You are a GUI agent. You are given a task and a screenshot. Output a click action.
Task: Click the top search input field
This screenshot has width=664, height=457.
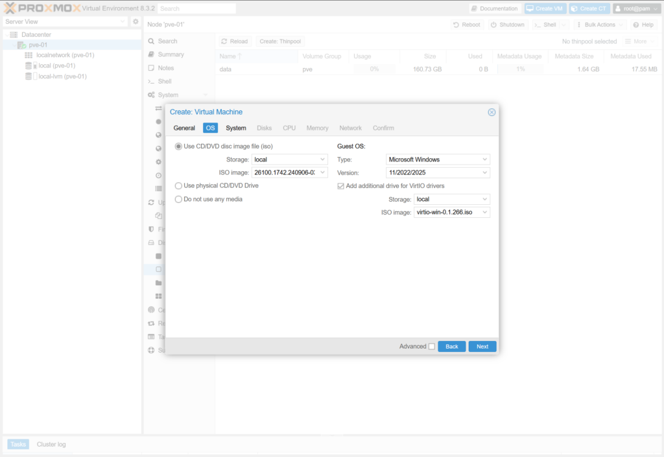(x=196, y=9)
